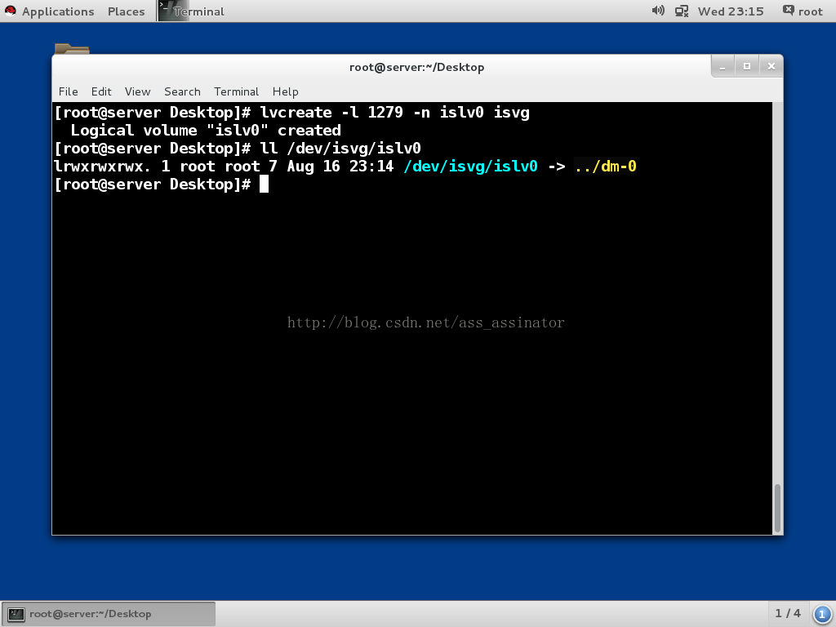Open the Terminal menu in menubar

[x=236, y=91]
